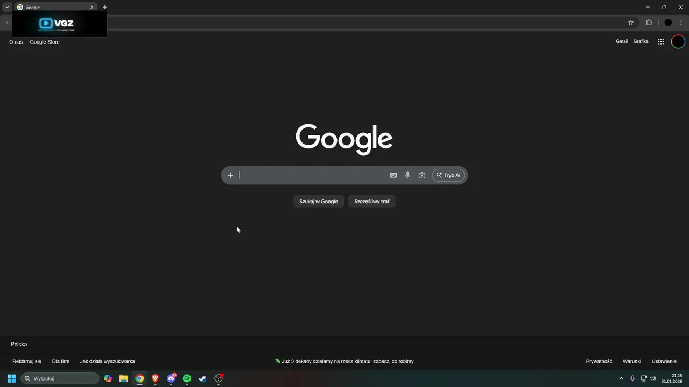Open OBS Studio from the taskbar

(x=219, y=378)
